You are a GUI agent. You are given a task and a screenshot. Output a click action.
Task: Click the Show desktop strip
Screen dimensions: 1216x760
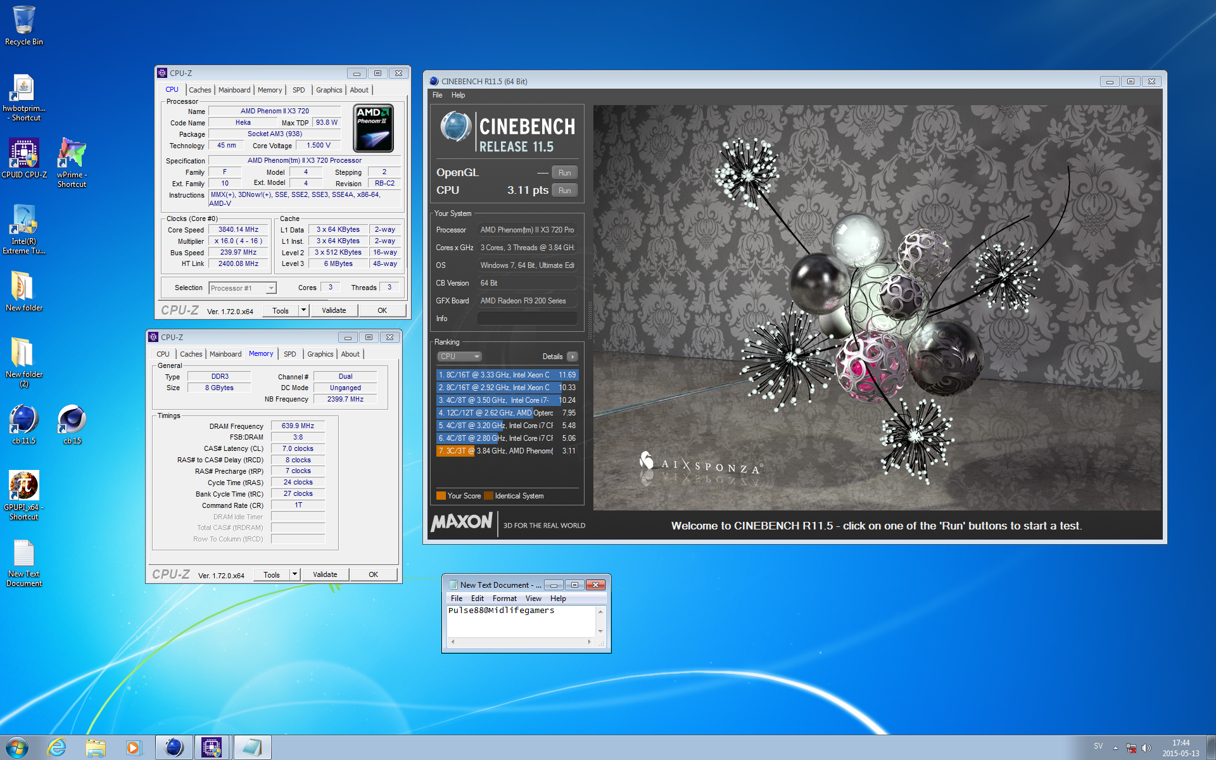(1211, 747)
